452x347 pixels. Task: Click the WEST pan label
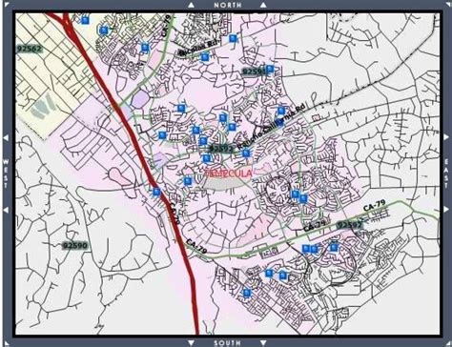click(6, 173)
